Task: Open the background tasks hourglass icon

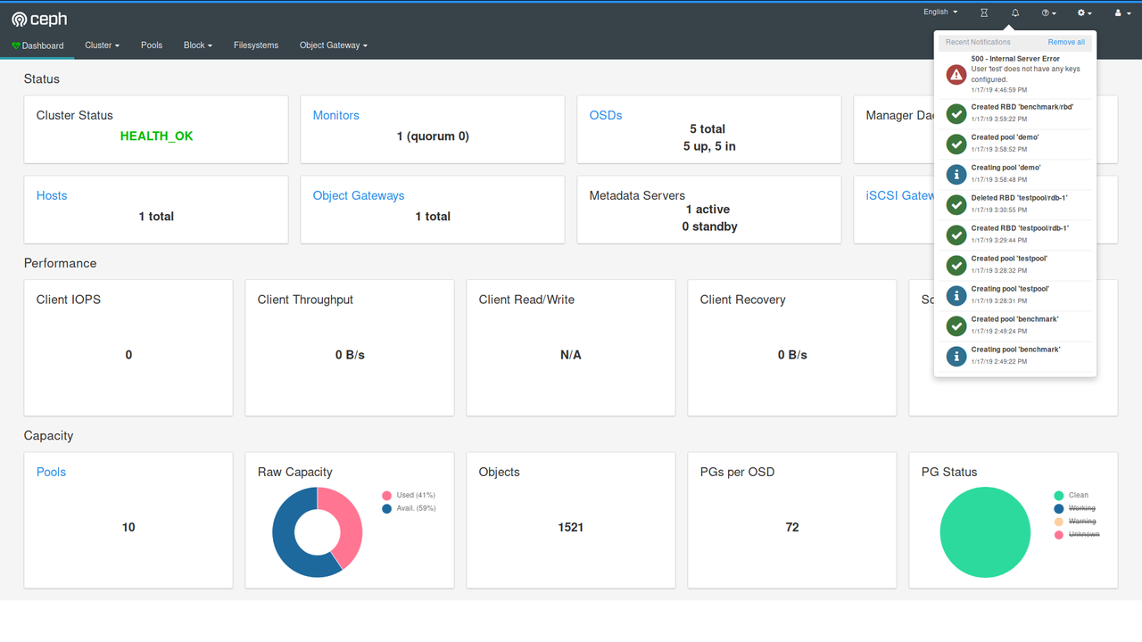Action: point(984,12)
